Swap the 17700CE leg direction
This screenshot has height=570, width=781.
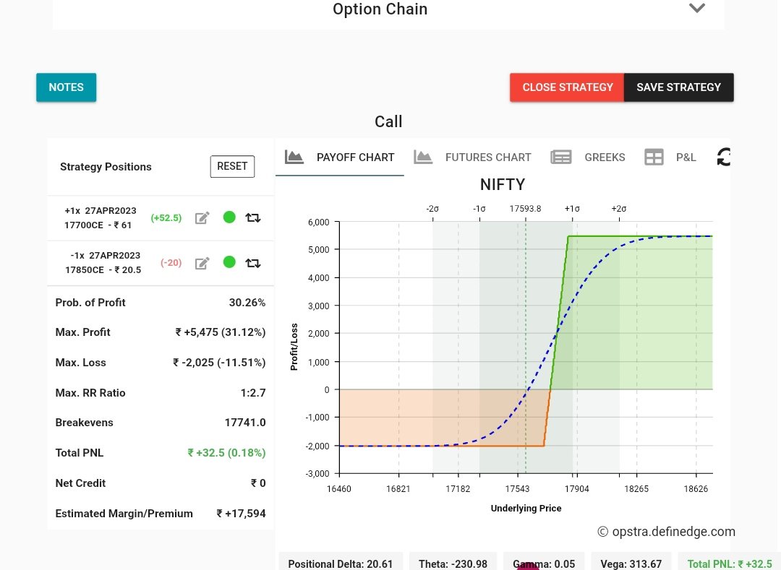coord(253,218)
